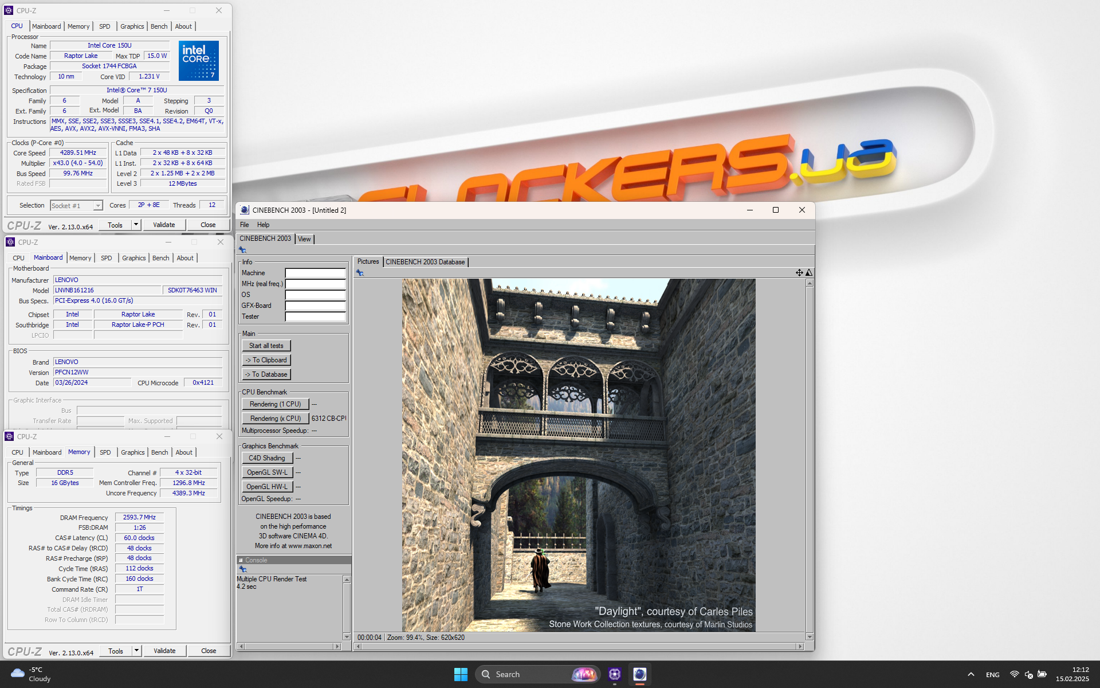Screen dimensions: 1100x688
Task: Open the SPD tab in the Memory CPU-Z window
Action: [x=105, y=452]
